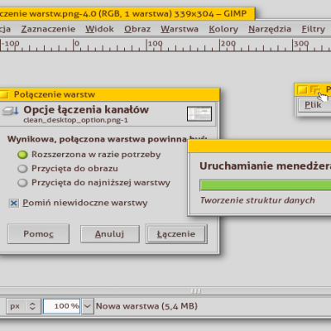Screen dimensions: 331x331
Task: Click the Opcje łączenia kanałów heading
Action: (x=86, y=110)
